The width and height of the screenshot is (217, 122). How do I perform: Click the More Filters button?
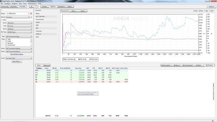pyautogui.click(x=17, y=62)
